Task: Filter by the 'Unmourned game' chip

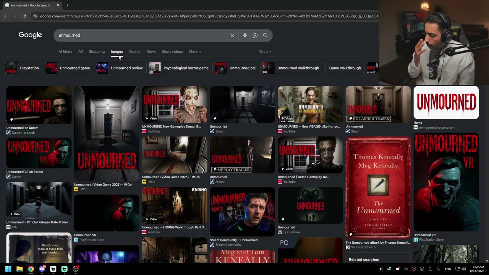Action: (x=70, y=68)
